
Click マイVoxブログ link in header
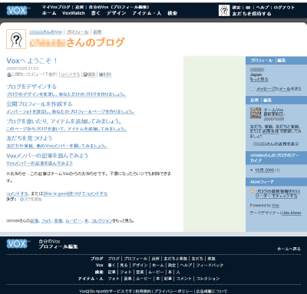coord(56,7)
